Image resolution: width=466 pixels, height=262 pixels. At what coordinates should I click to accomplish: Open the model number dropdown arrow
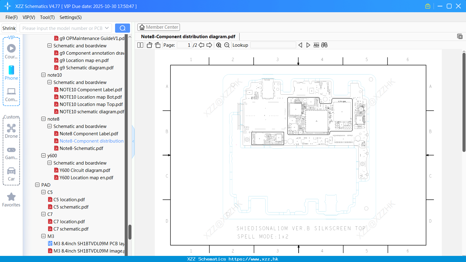[x=107, y=28]
